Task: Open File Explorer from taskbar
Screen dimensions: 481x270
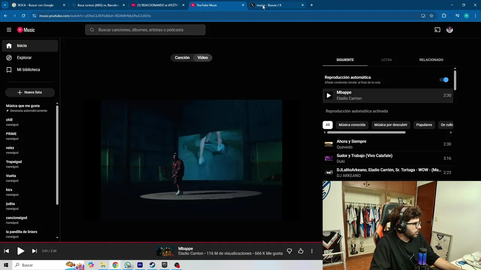Action: 103,265
